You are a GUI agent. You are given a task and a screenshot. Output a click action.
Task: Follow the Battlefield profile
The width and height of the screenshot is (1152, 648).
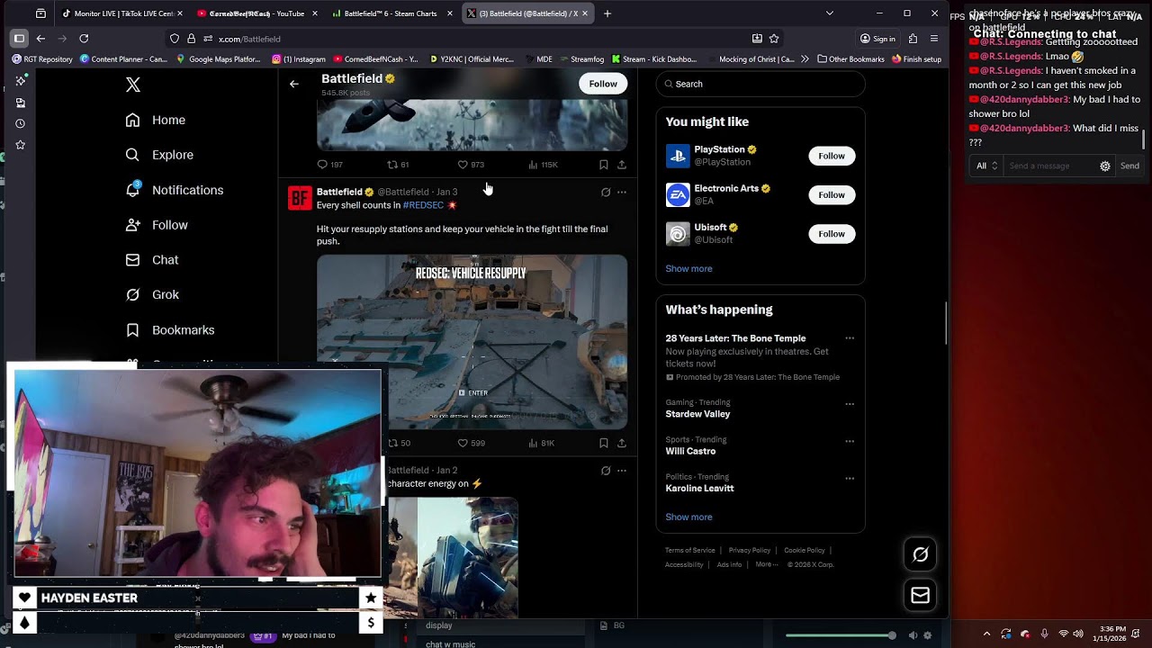pyautogui.click(x=603, y=84)
